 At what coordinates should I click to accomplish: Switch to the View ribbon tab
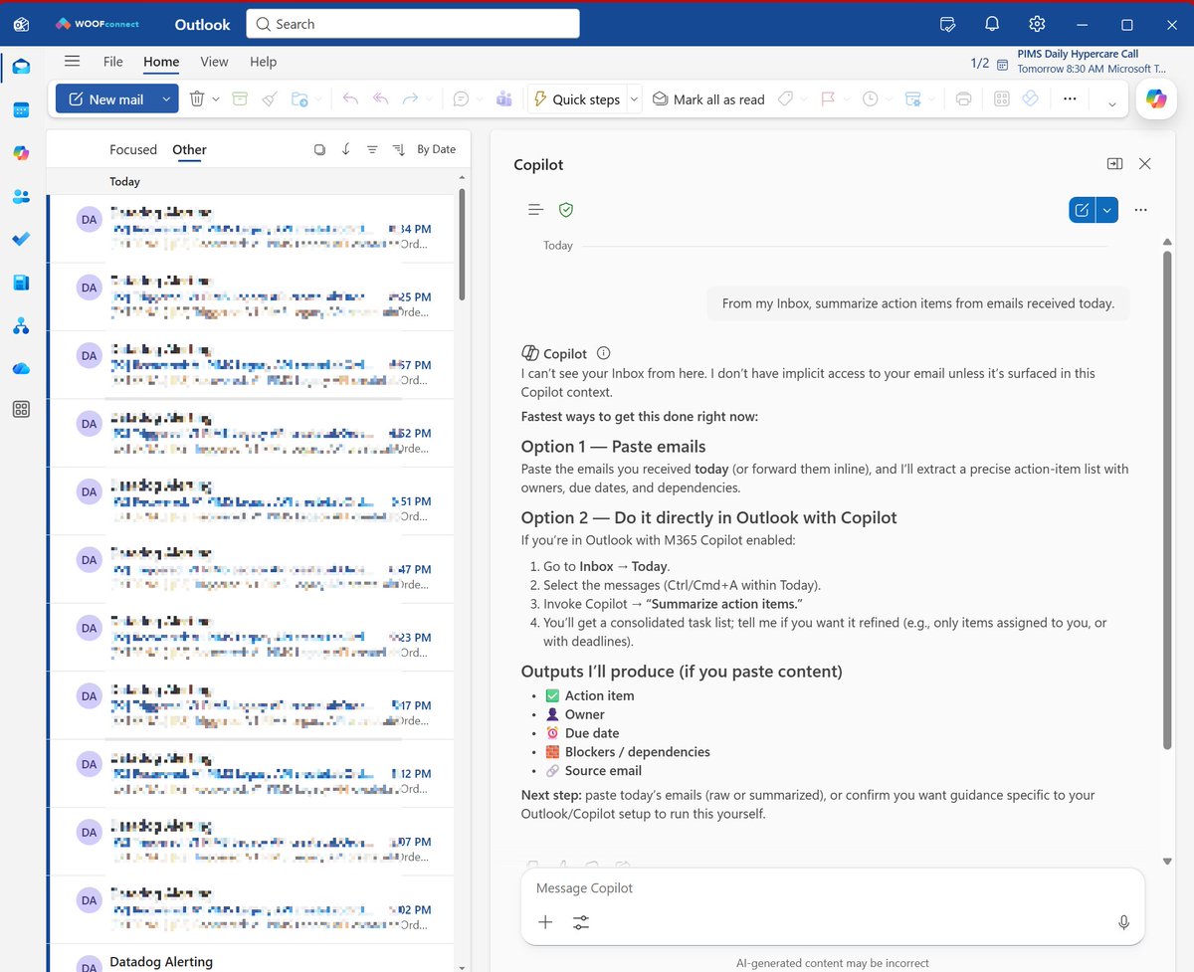[214, 62]
